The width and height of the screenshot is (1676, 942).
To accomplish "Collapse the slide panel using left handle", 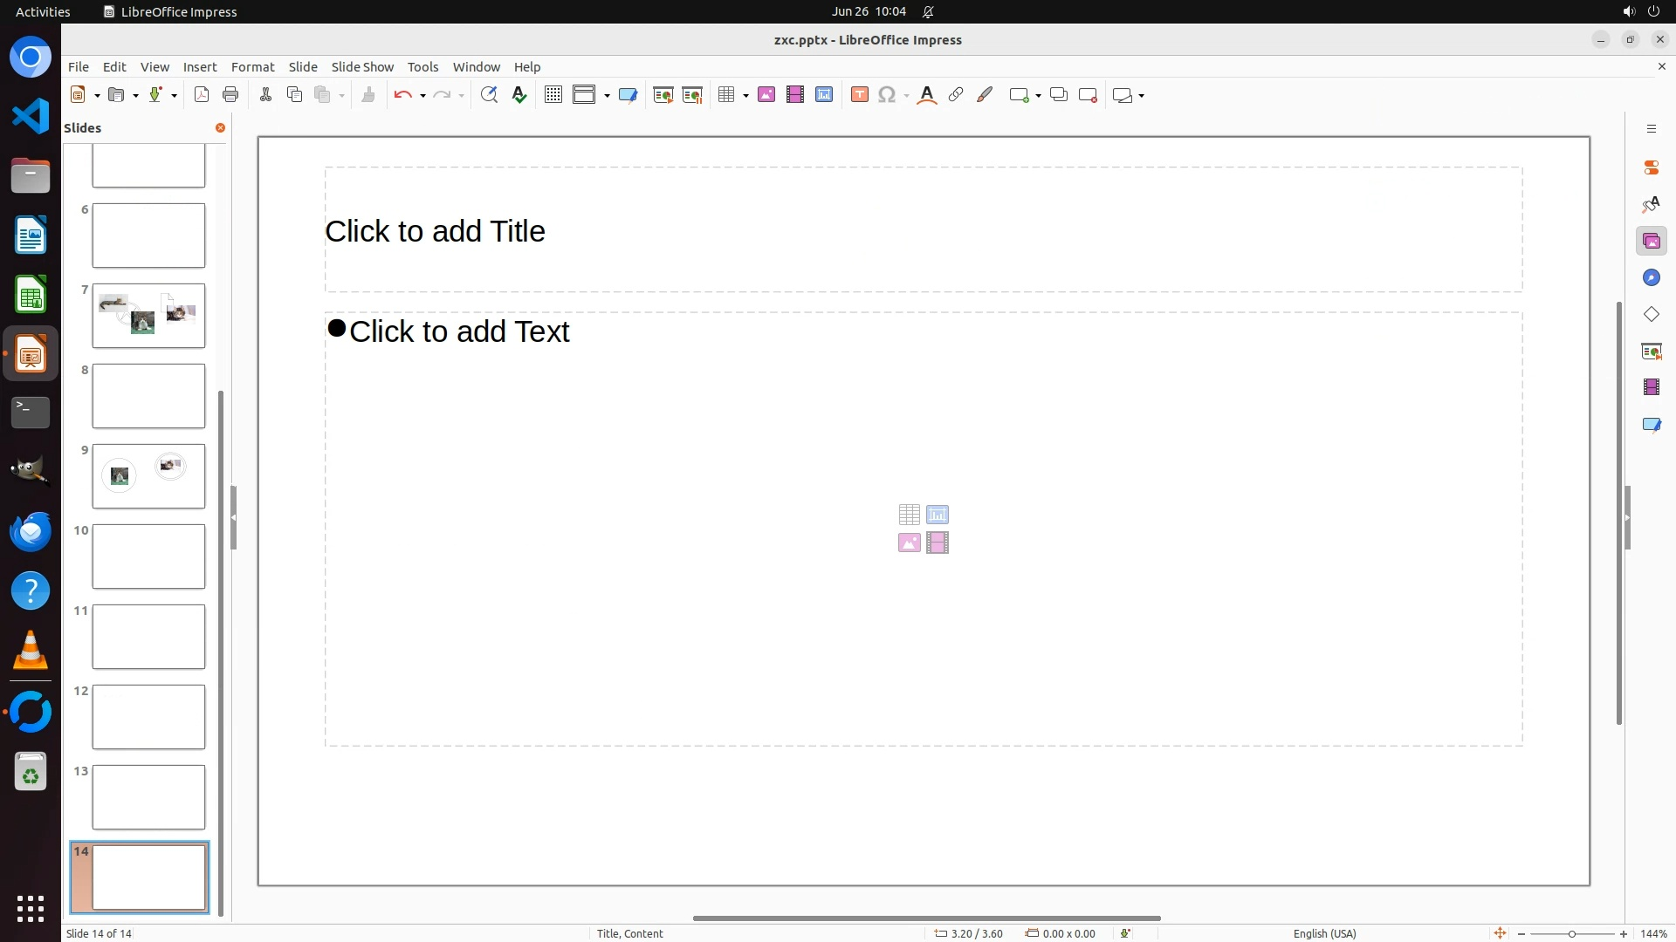I will pos(233,518).
